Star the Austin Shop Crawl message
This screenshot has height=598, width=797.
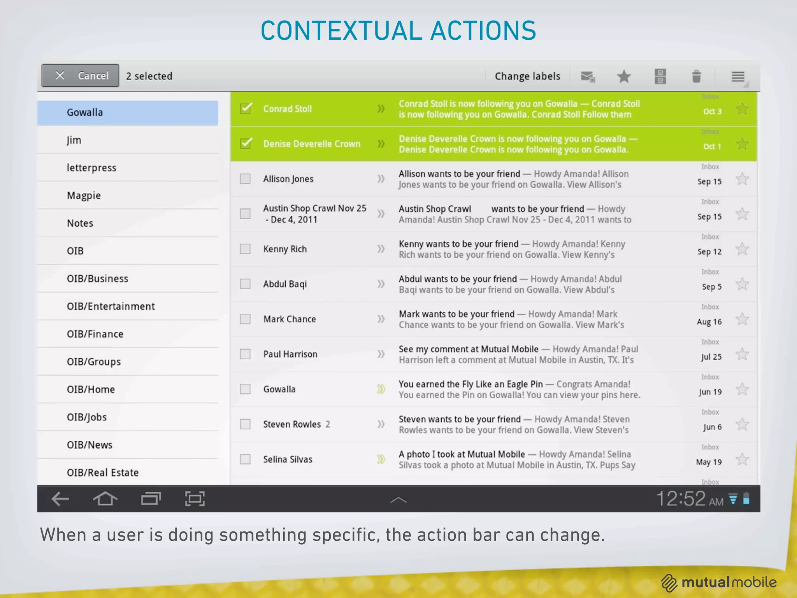pos(743,214)
